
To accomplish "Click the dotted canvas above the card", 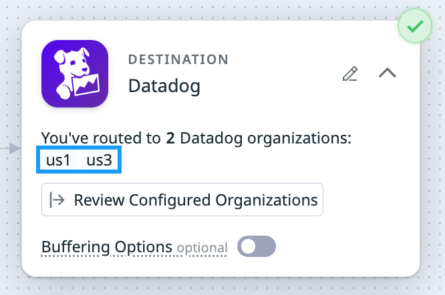I will (x=200, y=8).
